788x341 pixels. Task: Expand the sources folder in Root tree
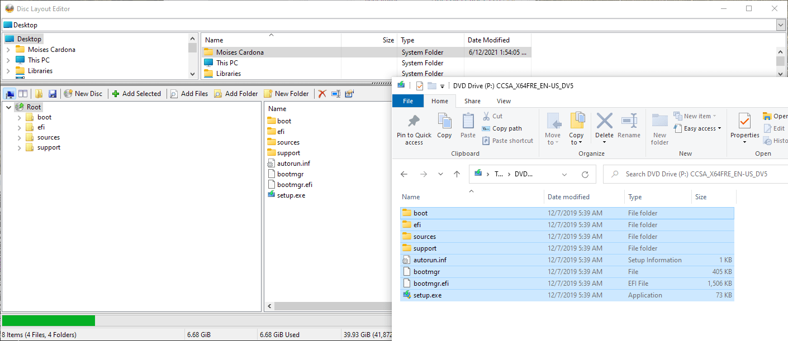tap(20, 137)
